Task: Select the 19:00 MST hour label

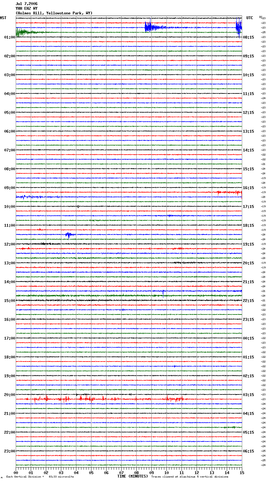Action: click(10, 376)
